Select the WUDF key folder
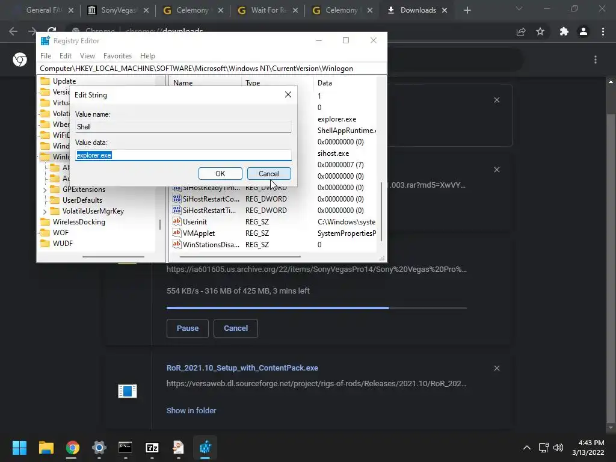616x462 pixels. pos(63,244)
